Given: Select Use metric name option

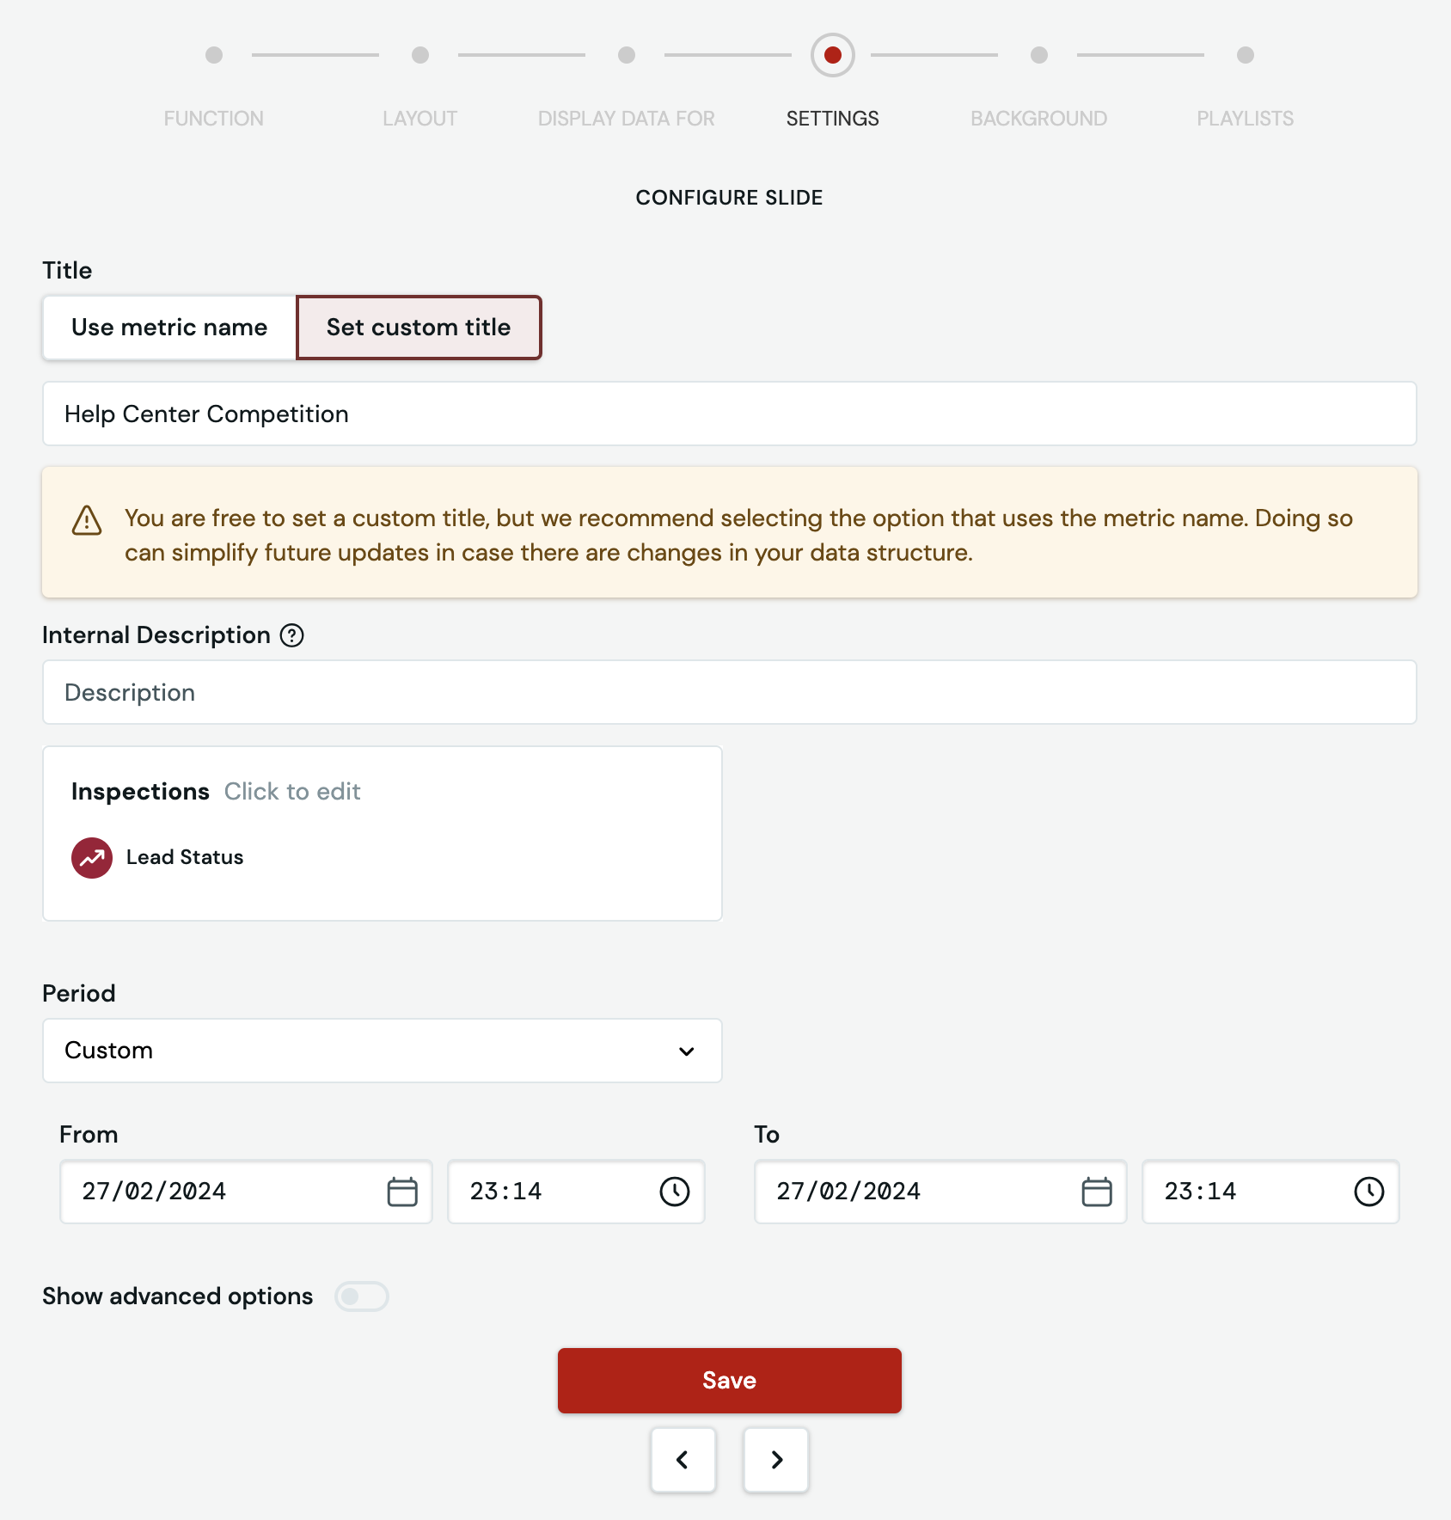Looking at the screenshot, I should (x=169, y=328).
